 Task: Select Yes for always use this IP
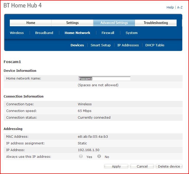click(81, 156)
